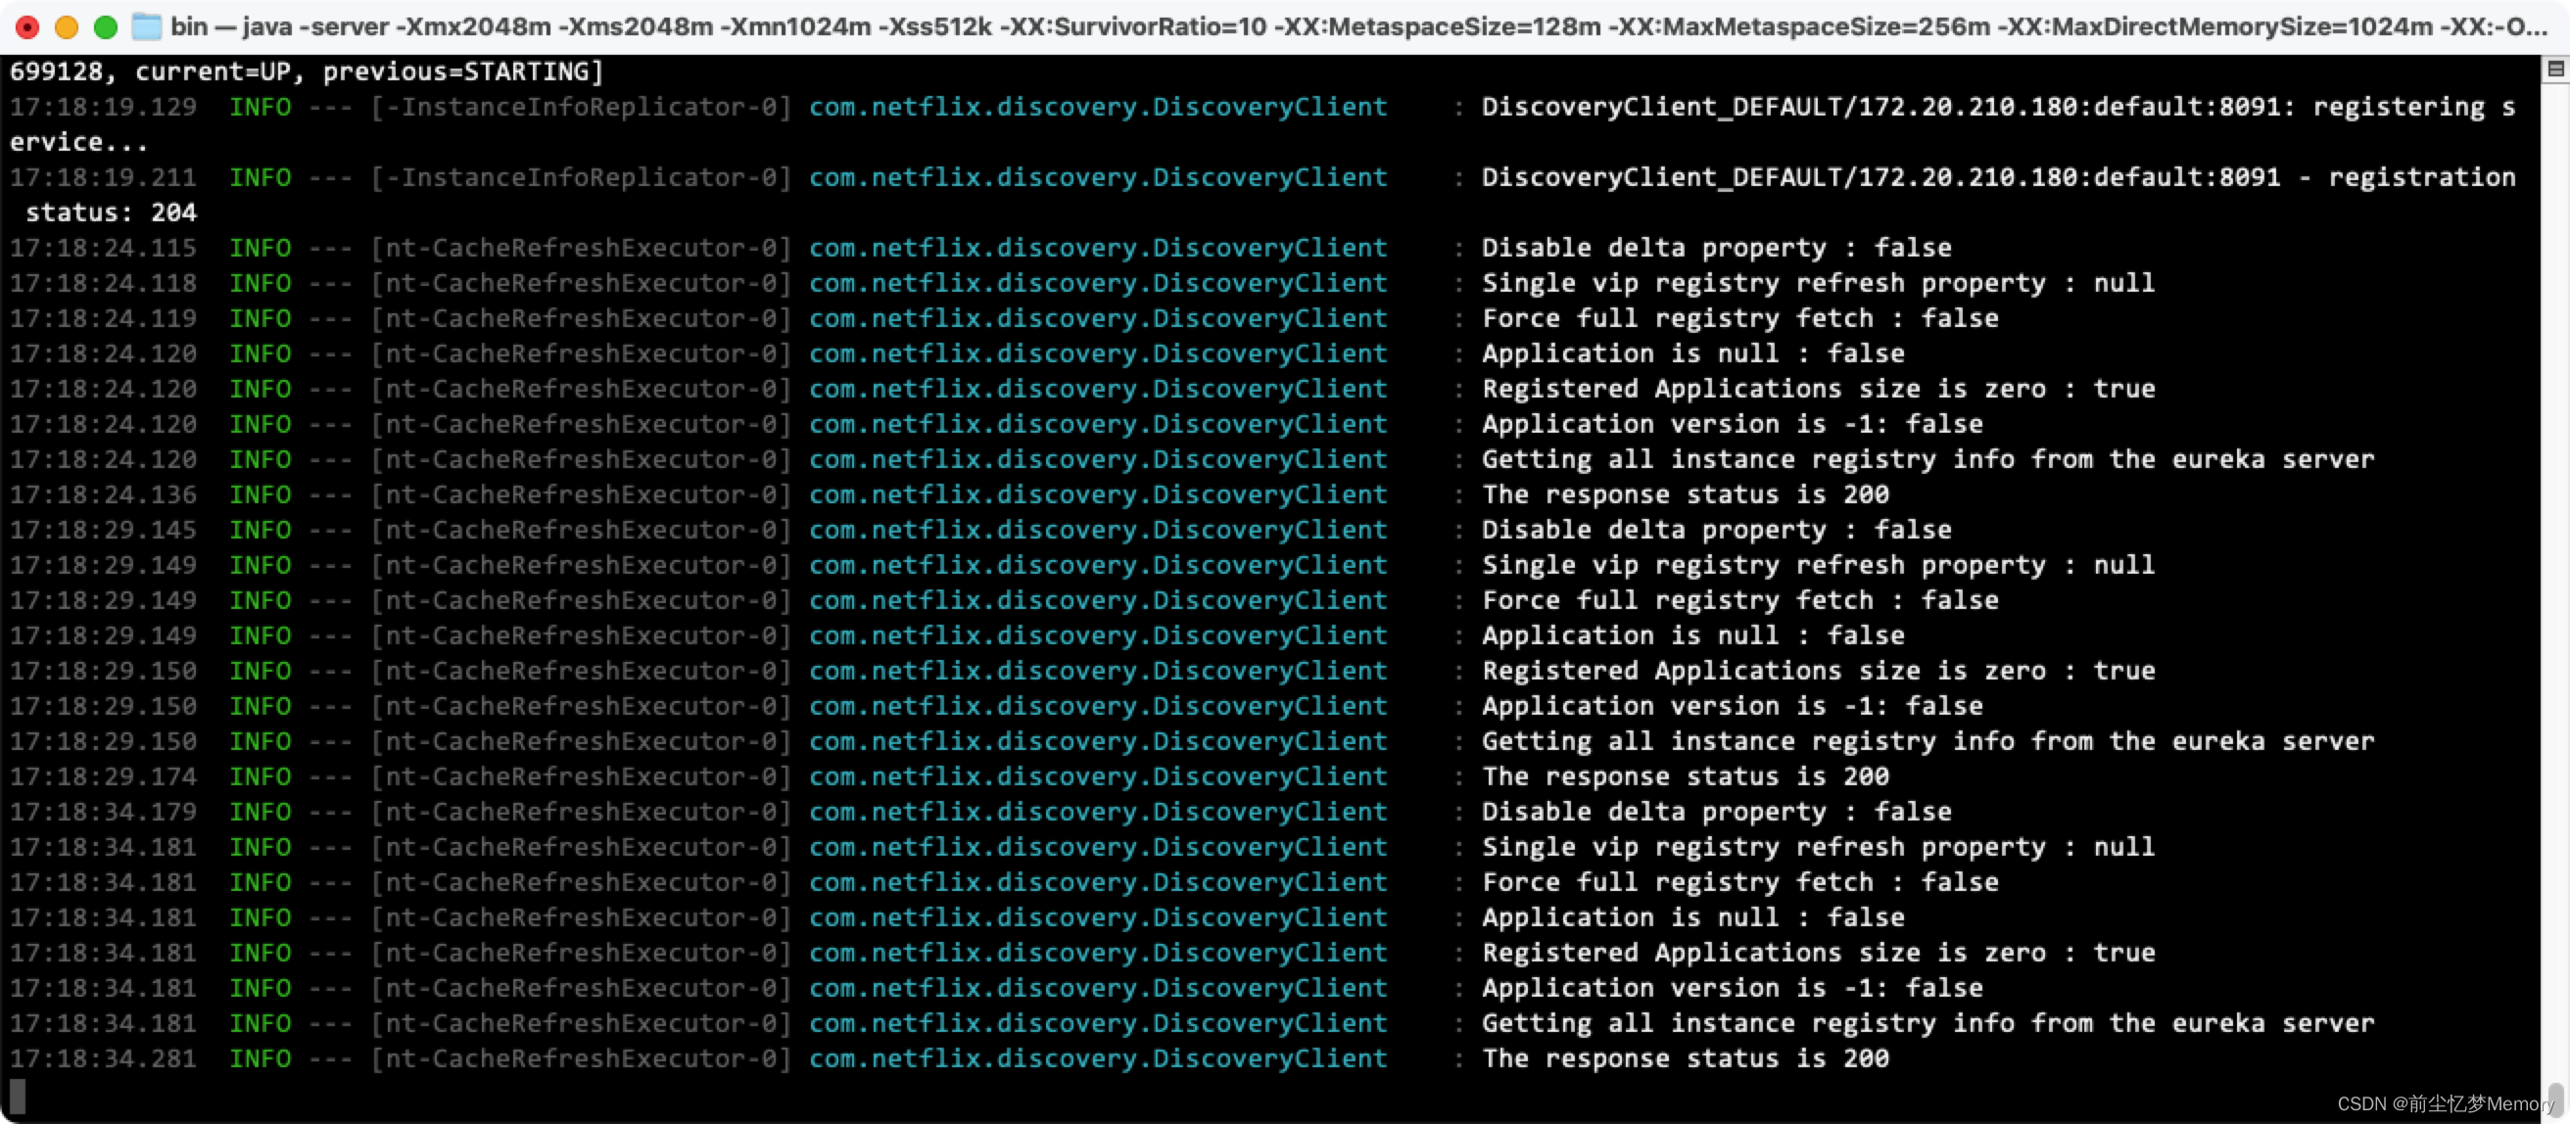Screen dimensions: 2570x1124
Task: Click the timestamp 17:18:19.129
Action: coord(104,107)
